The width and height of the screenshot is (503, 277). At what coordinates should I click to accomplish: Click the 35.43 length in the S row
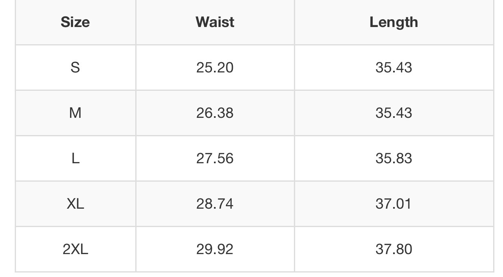[x=394, y=68]
